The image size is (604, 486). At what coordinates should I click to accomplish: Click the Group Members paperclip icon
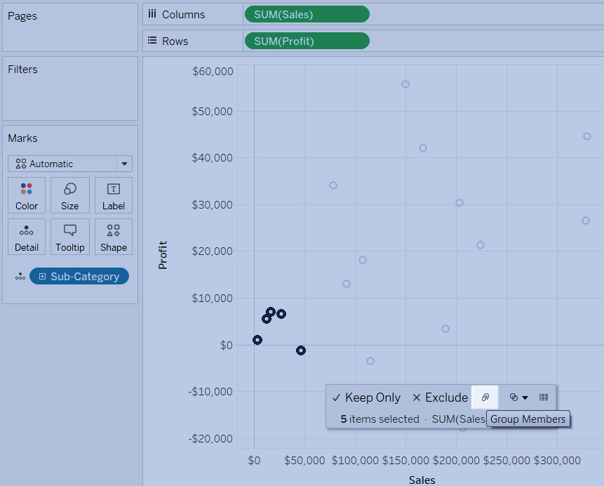tap(485, 398)
